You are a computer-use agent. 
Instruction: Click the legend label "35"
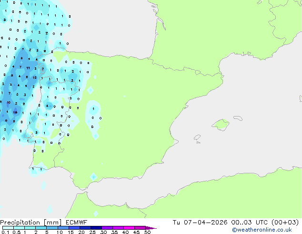114,232
